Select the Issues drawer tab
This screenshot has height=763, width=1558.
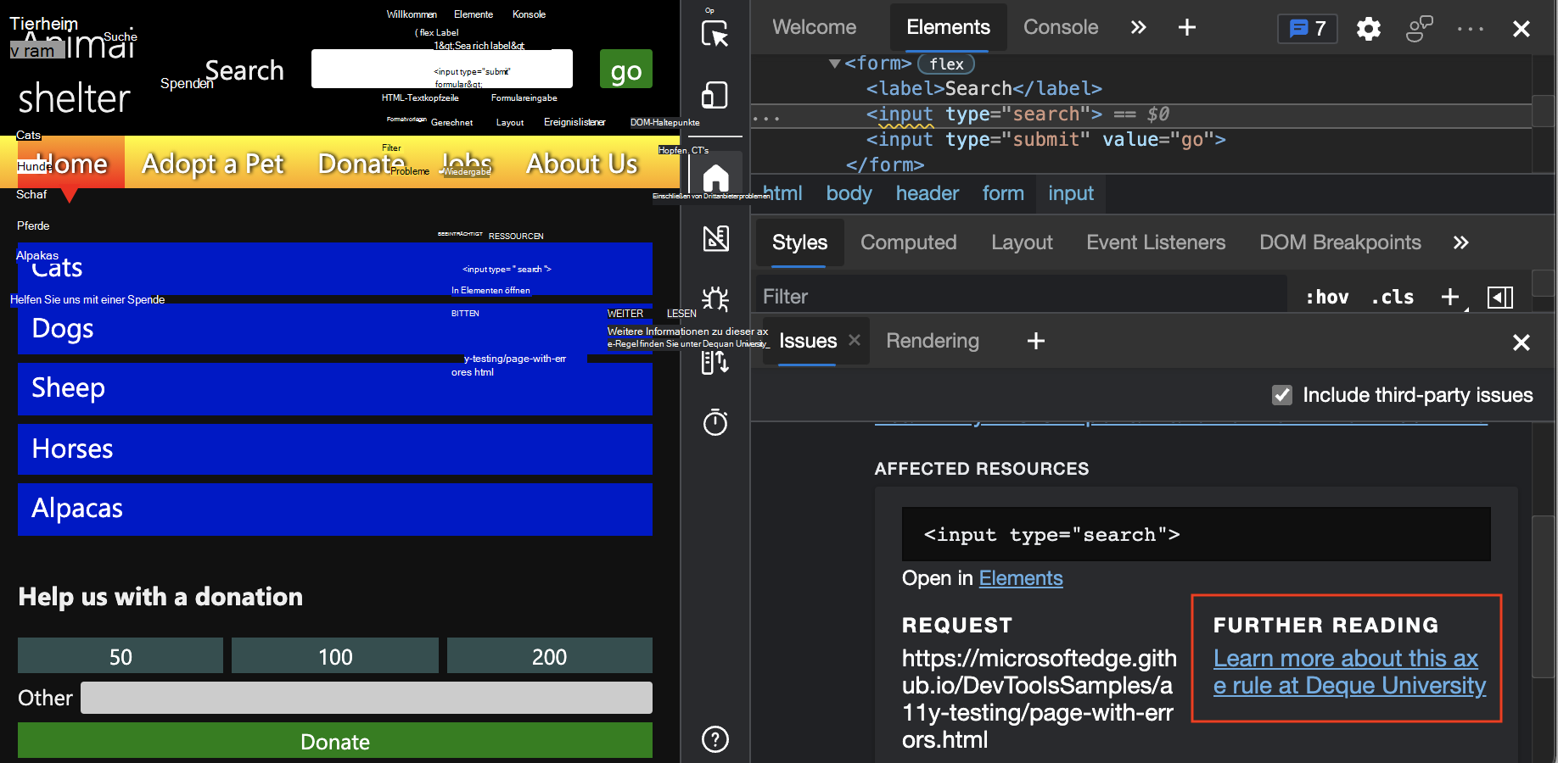tap(808, 341)
